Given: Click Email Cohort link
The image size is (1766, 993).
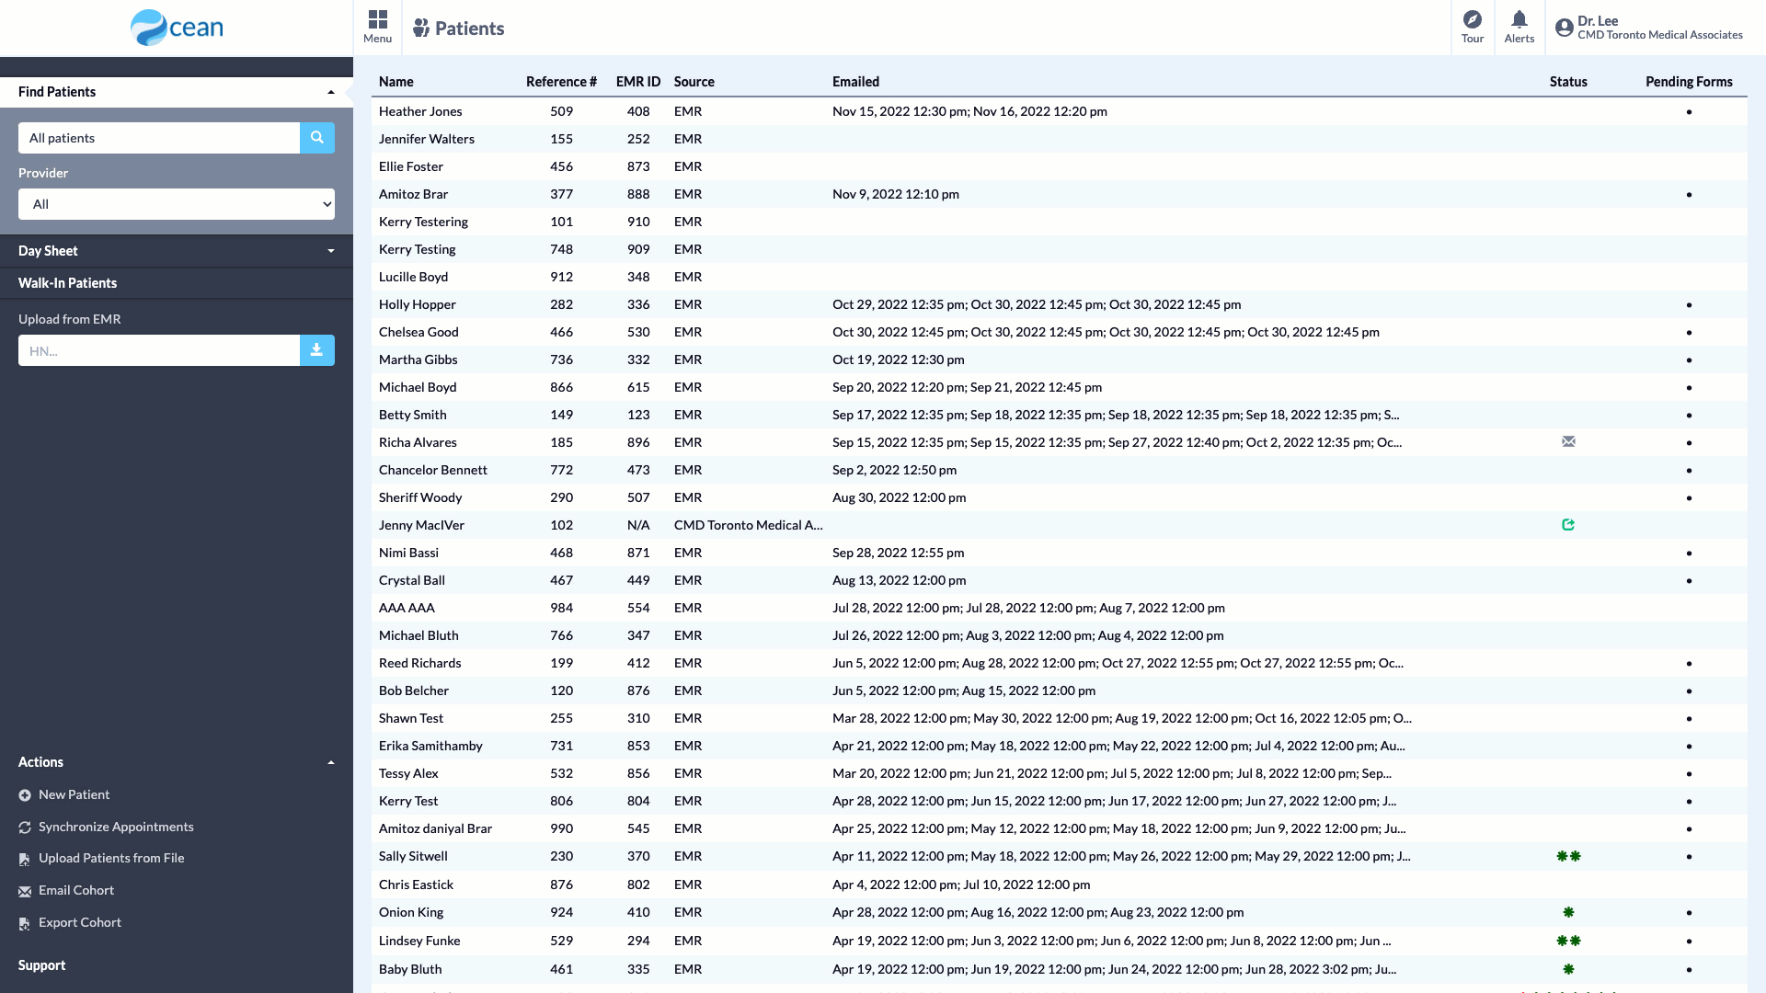Looking at the screenshot, I should (76, 890).
